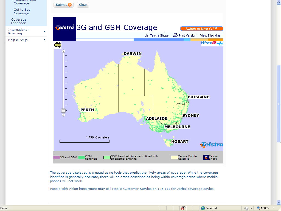Click the yellow Telstra Mobile Satellite swatch
The width and height of the screenshot is (281, 211).
tap(174, 157)
